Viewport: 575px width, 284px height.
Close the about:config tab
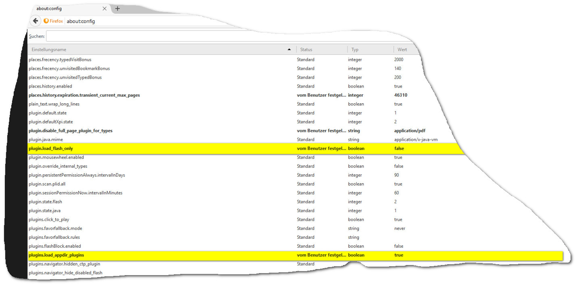click(104, 8)
